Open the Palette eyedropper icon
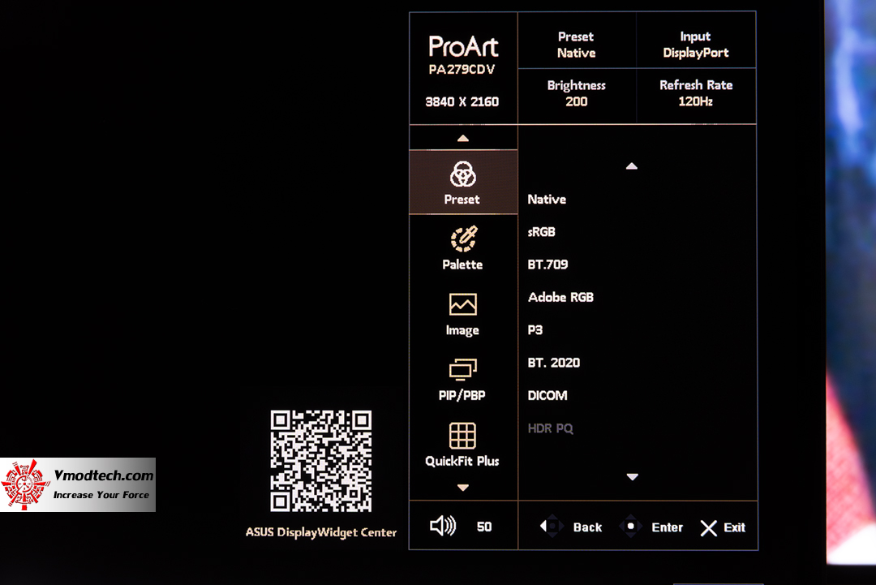 [x=464, y=239]
